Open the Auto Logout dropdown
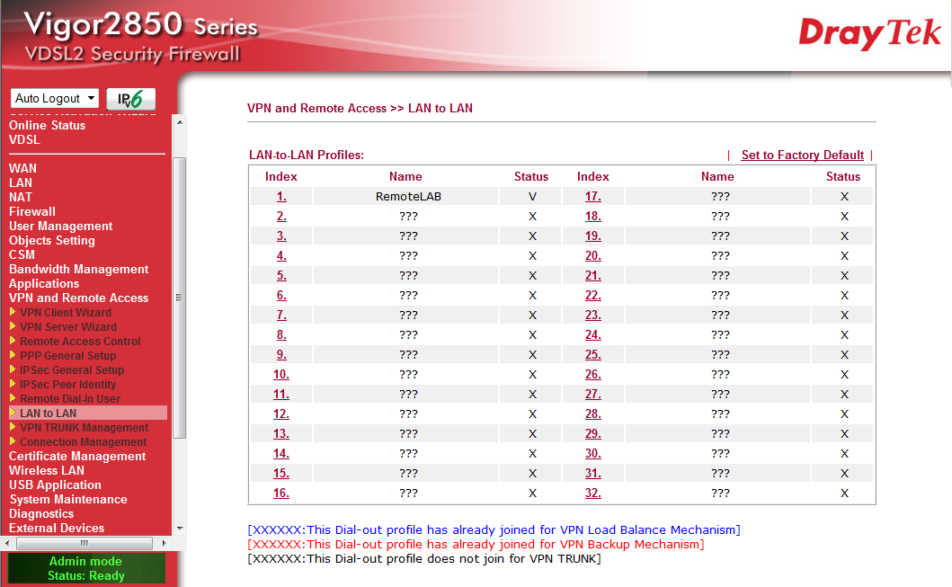Viewport: 952px width, 587px height. 54,98
